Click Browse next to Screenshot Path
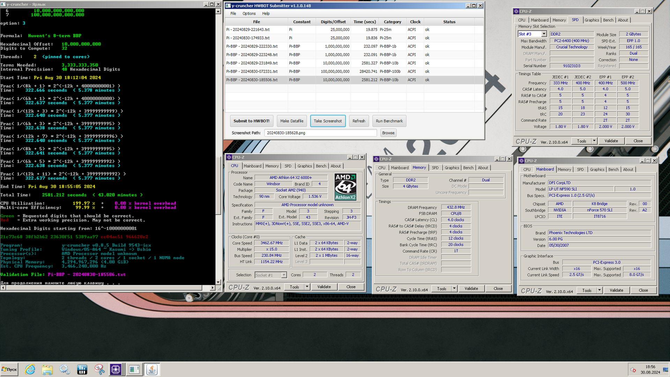Screen dimensions: 670x377 click(x=388, y=133)
